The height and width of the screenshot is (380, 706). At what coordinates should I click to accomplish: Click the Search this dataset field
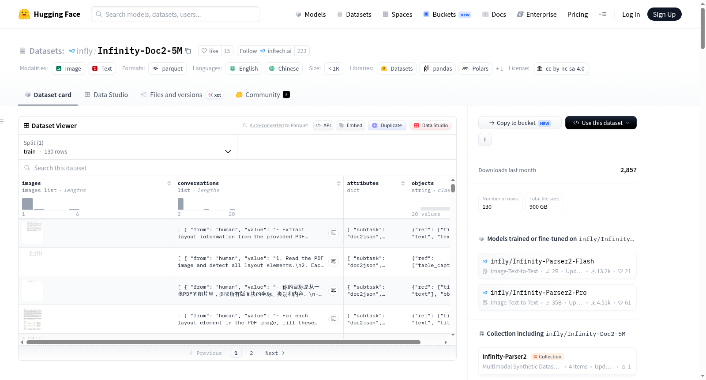coord(237,168)
